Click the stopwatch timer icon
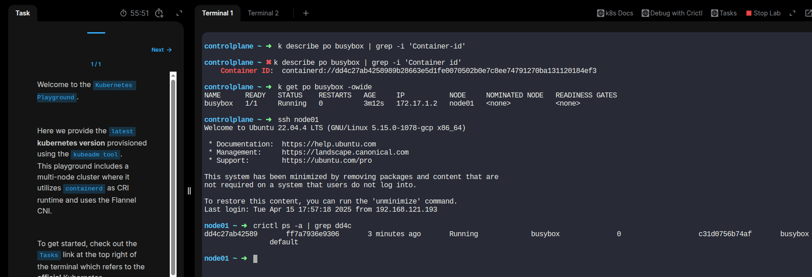The width and height of the screenshot is (812, 277). (123, 13)
